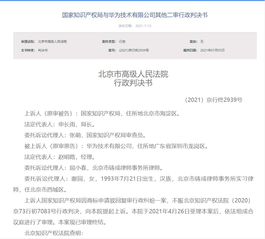Click document type value 判决书
Image resolution: width=265 pixels, height=239 pixels.
(x=43, y=50)
